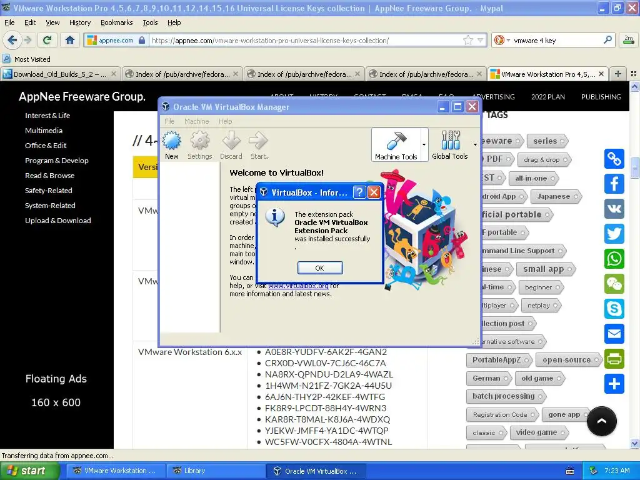Screen dimensions: 640x480
Task: Click the bookmark star in the address bar
Action: [468, 40]
